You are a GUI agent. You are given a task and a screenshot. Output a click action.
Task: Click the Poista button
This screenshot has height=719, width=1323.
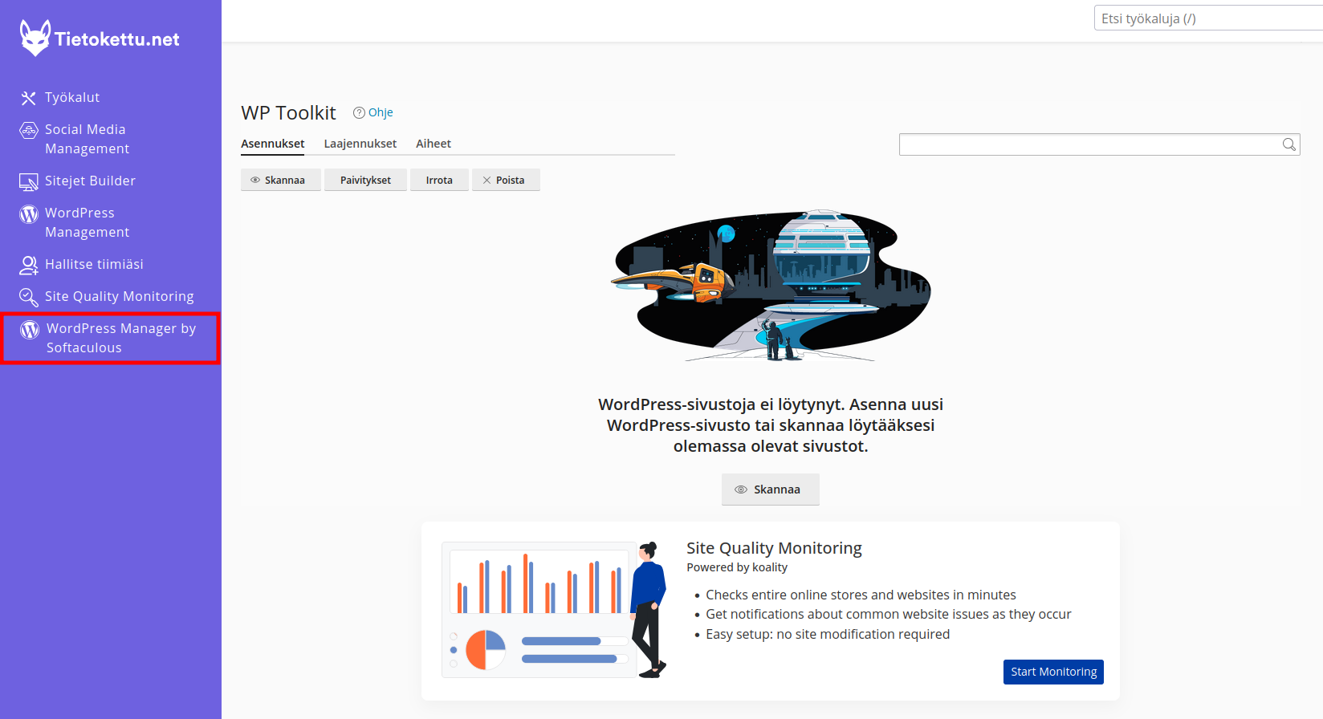506,180
